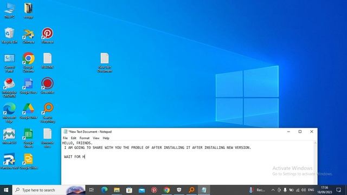Open the clock and date flyout
Screen dimensions: 347x195
tap(324, 190)
